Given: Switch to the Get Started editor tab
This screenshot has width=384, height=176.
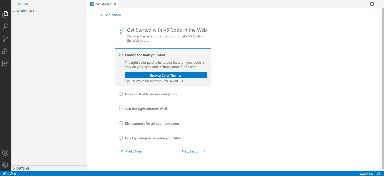Looking at the screenshot, I should 103,4.
